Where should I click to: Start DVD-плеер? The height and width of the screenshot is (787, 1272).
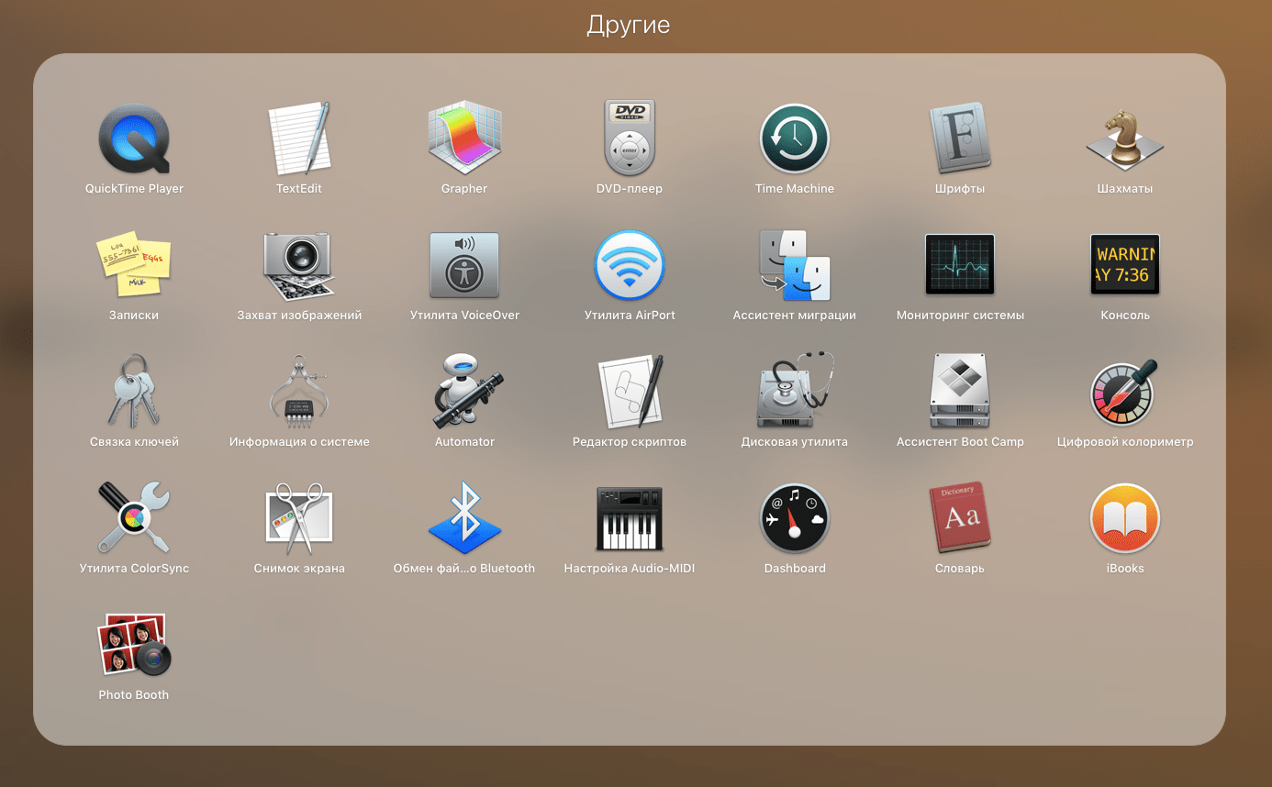point(630,139)
